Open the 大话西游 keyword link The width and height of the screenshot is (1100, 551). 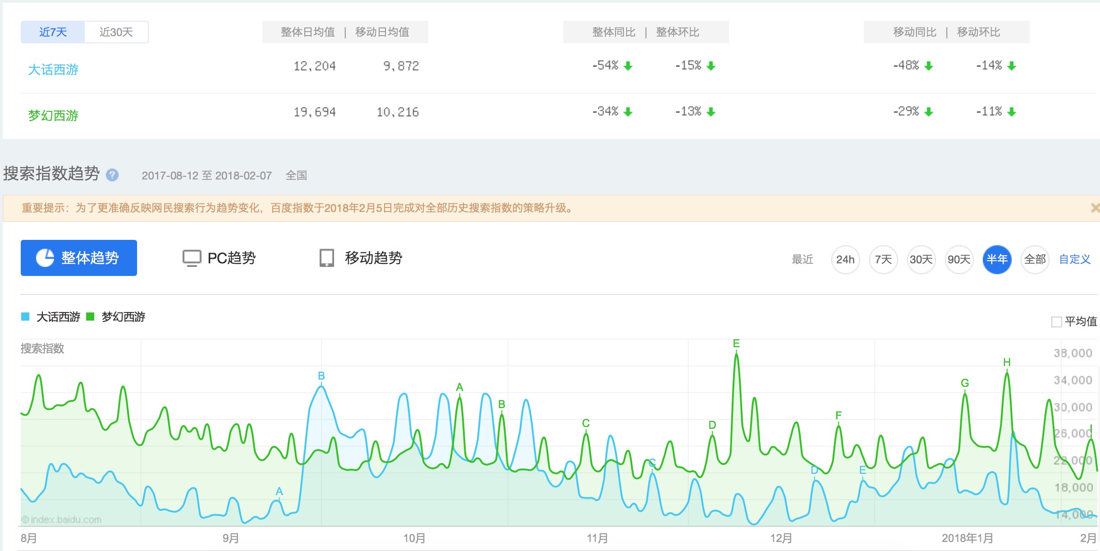click(x=53, y=69)
